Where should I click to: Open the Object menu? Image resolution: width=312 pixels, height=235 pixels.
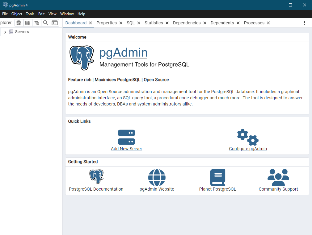17,14
